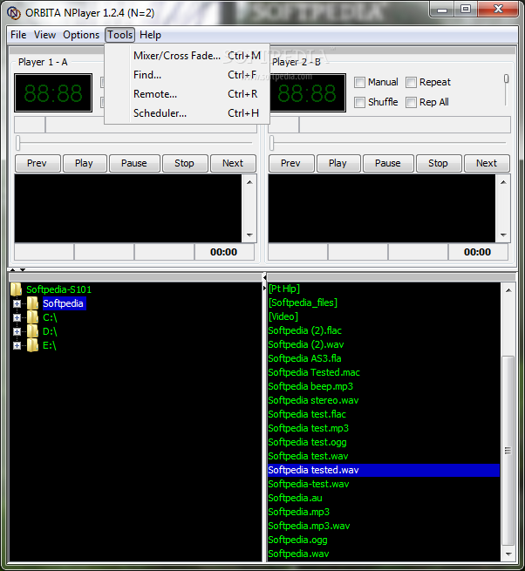Select highlighted Softpedia tested.wav file

[384, 470]
